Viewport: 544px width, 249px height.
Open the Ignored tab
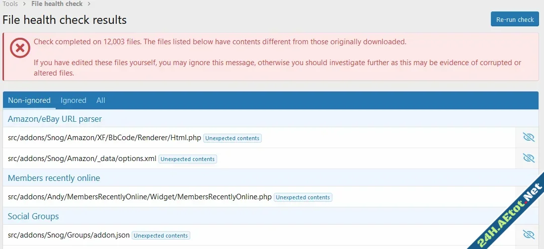73,100
